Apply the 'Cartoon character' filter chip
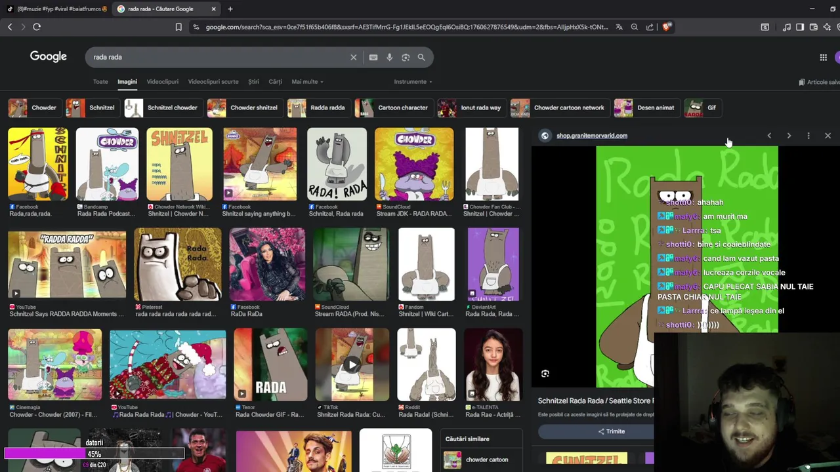 point(393,108)
